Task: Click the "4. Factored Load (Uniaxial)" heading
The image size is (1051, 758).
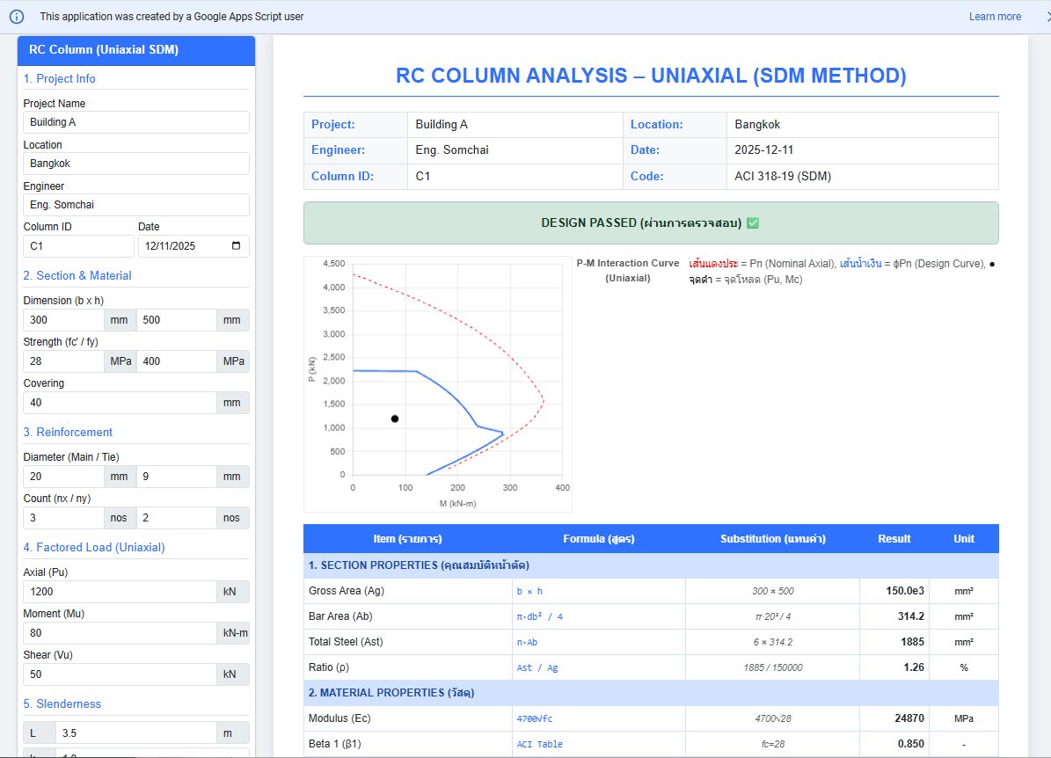Action: [94, 548]
